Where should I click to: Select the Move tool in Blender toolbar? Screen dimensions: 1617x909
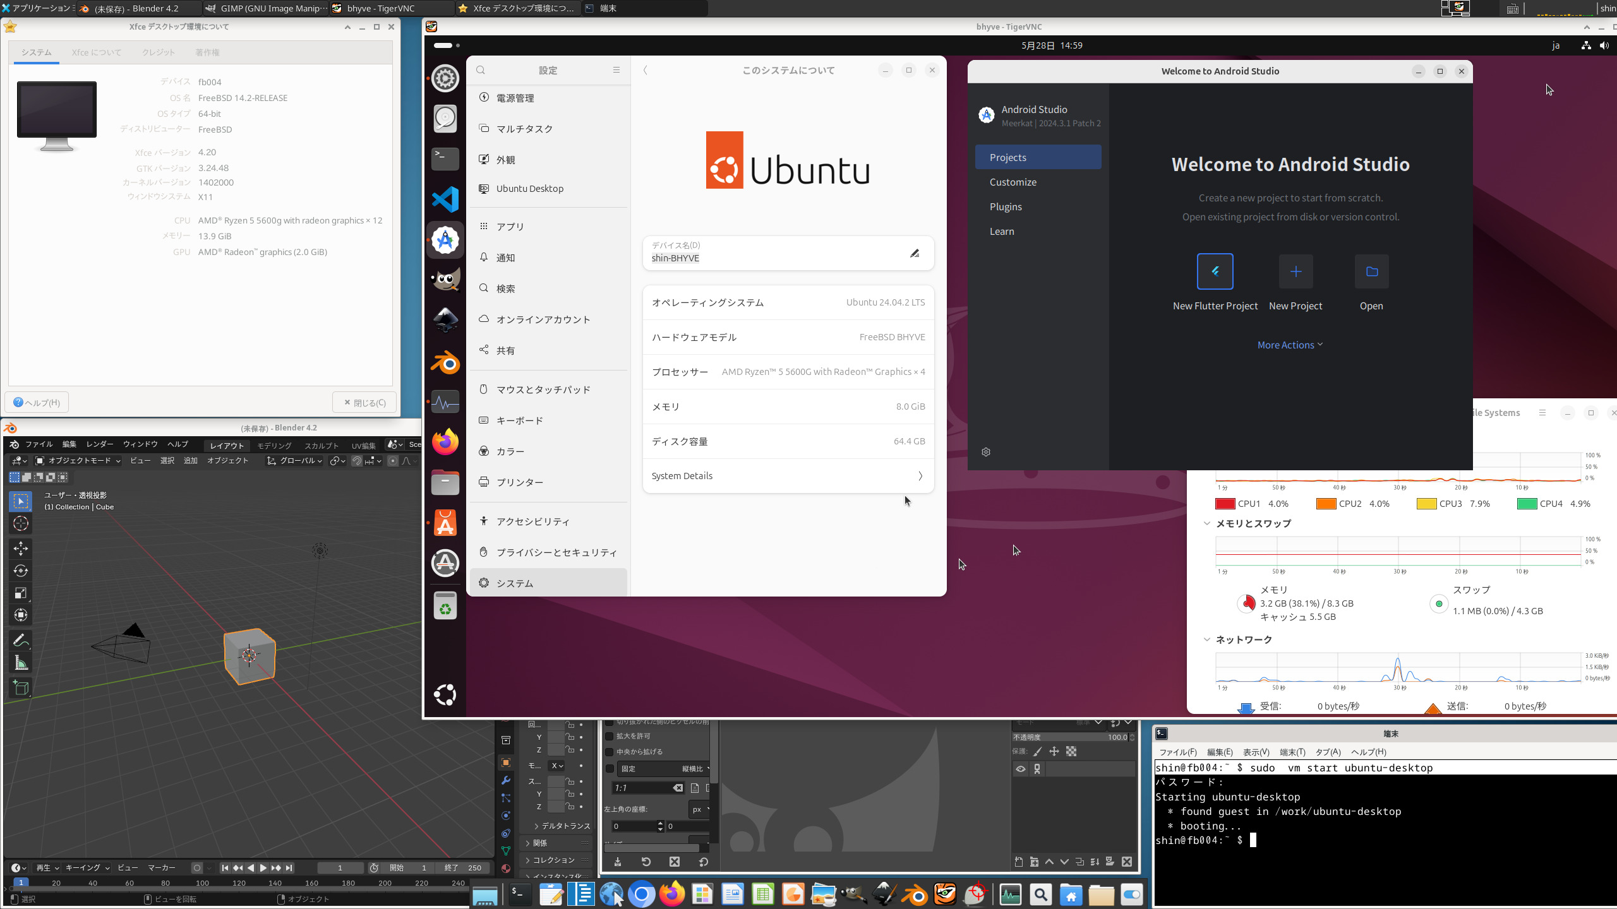coord(21,548)
